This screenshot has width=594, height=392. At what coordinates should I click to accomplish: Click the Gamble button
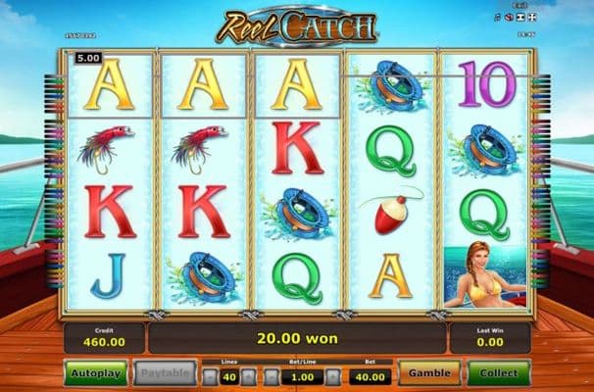click(x=429, y=373)
